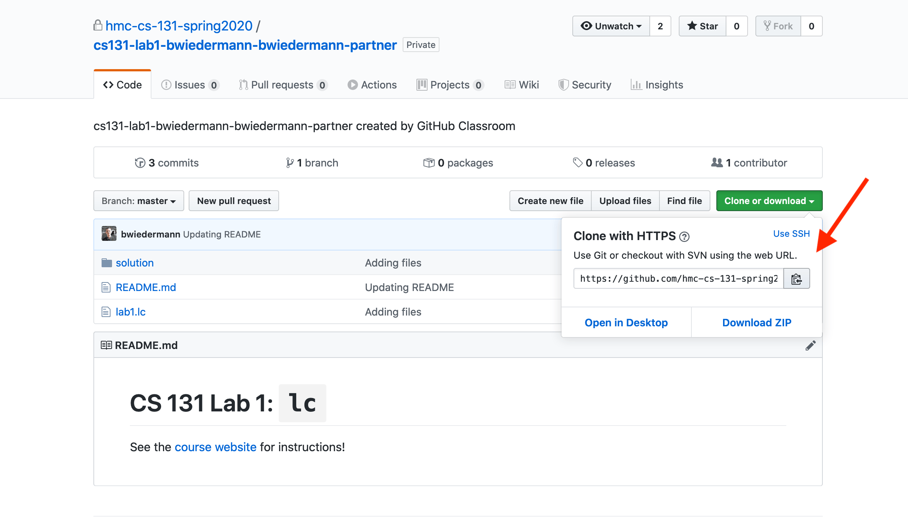Open the README.md file link
The width and height of the screenshot is (908, 527).
point(146,287)
